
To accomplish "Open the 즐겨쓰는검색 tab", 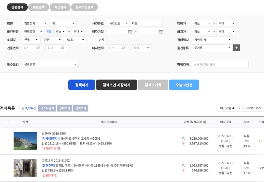I will coord(84,7).
